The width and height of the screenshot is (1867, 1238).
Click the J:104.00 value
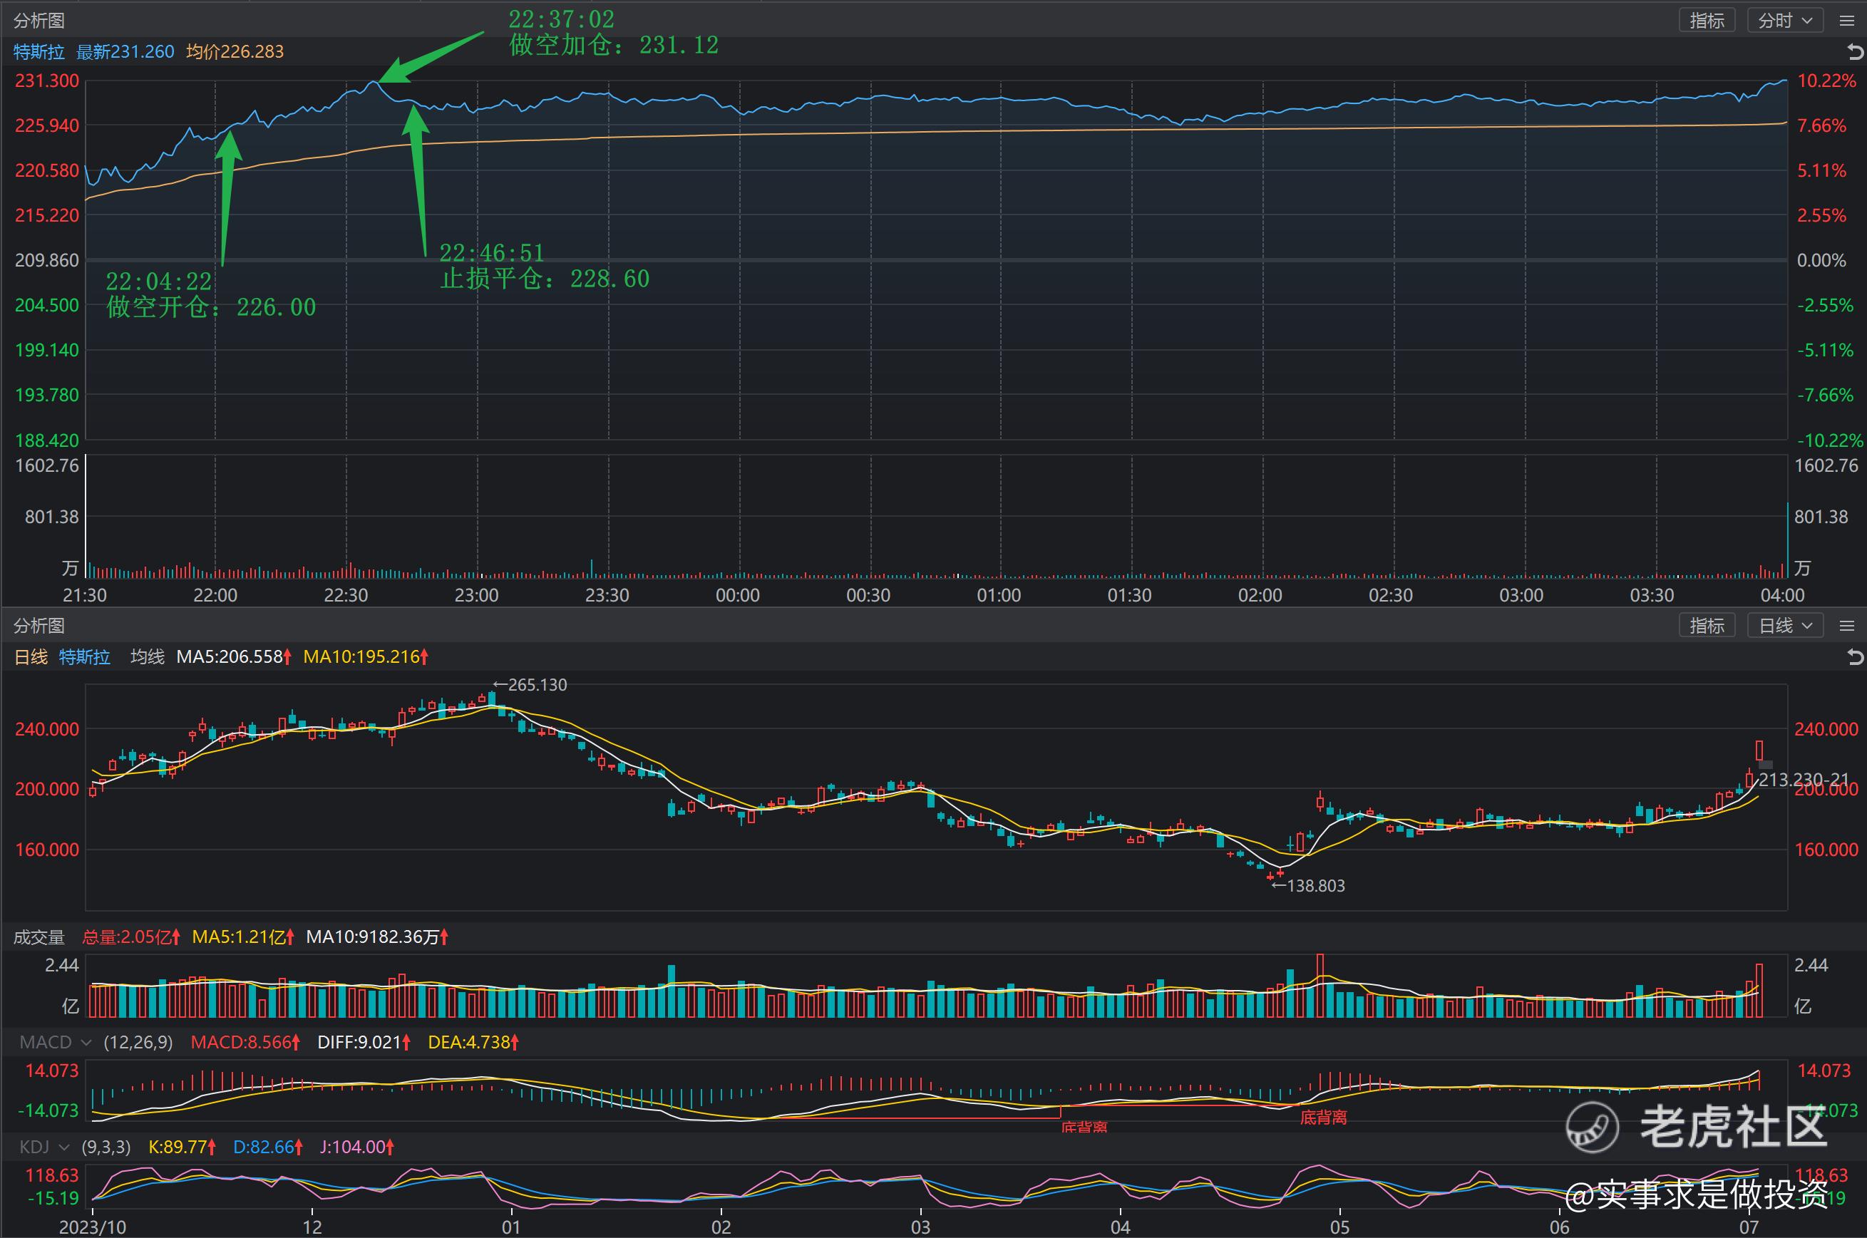[357, 1146]
